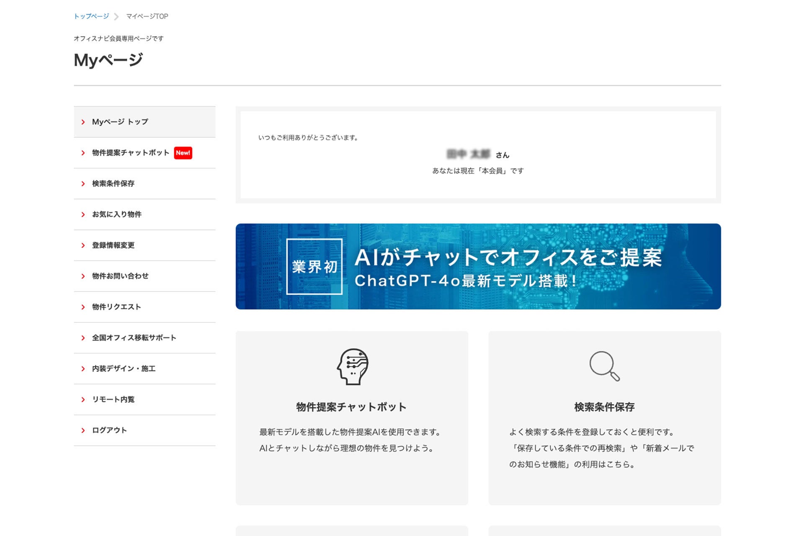Open 検索条件保存 in the sidebar
The width and height of the screenshot is (804, 536).
113,183
